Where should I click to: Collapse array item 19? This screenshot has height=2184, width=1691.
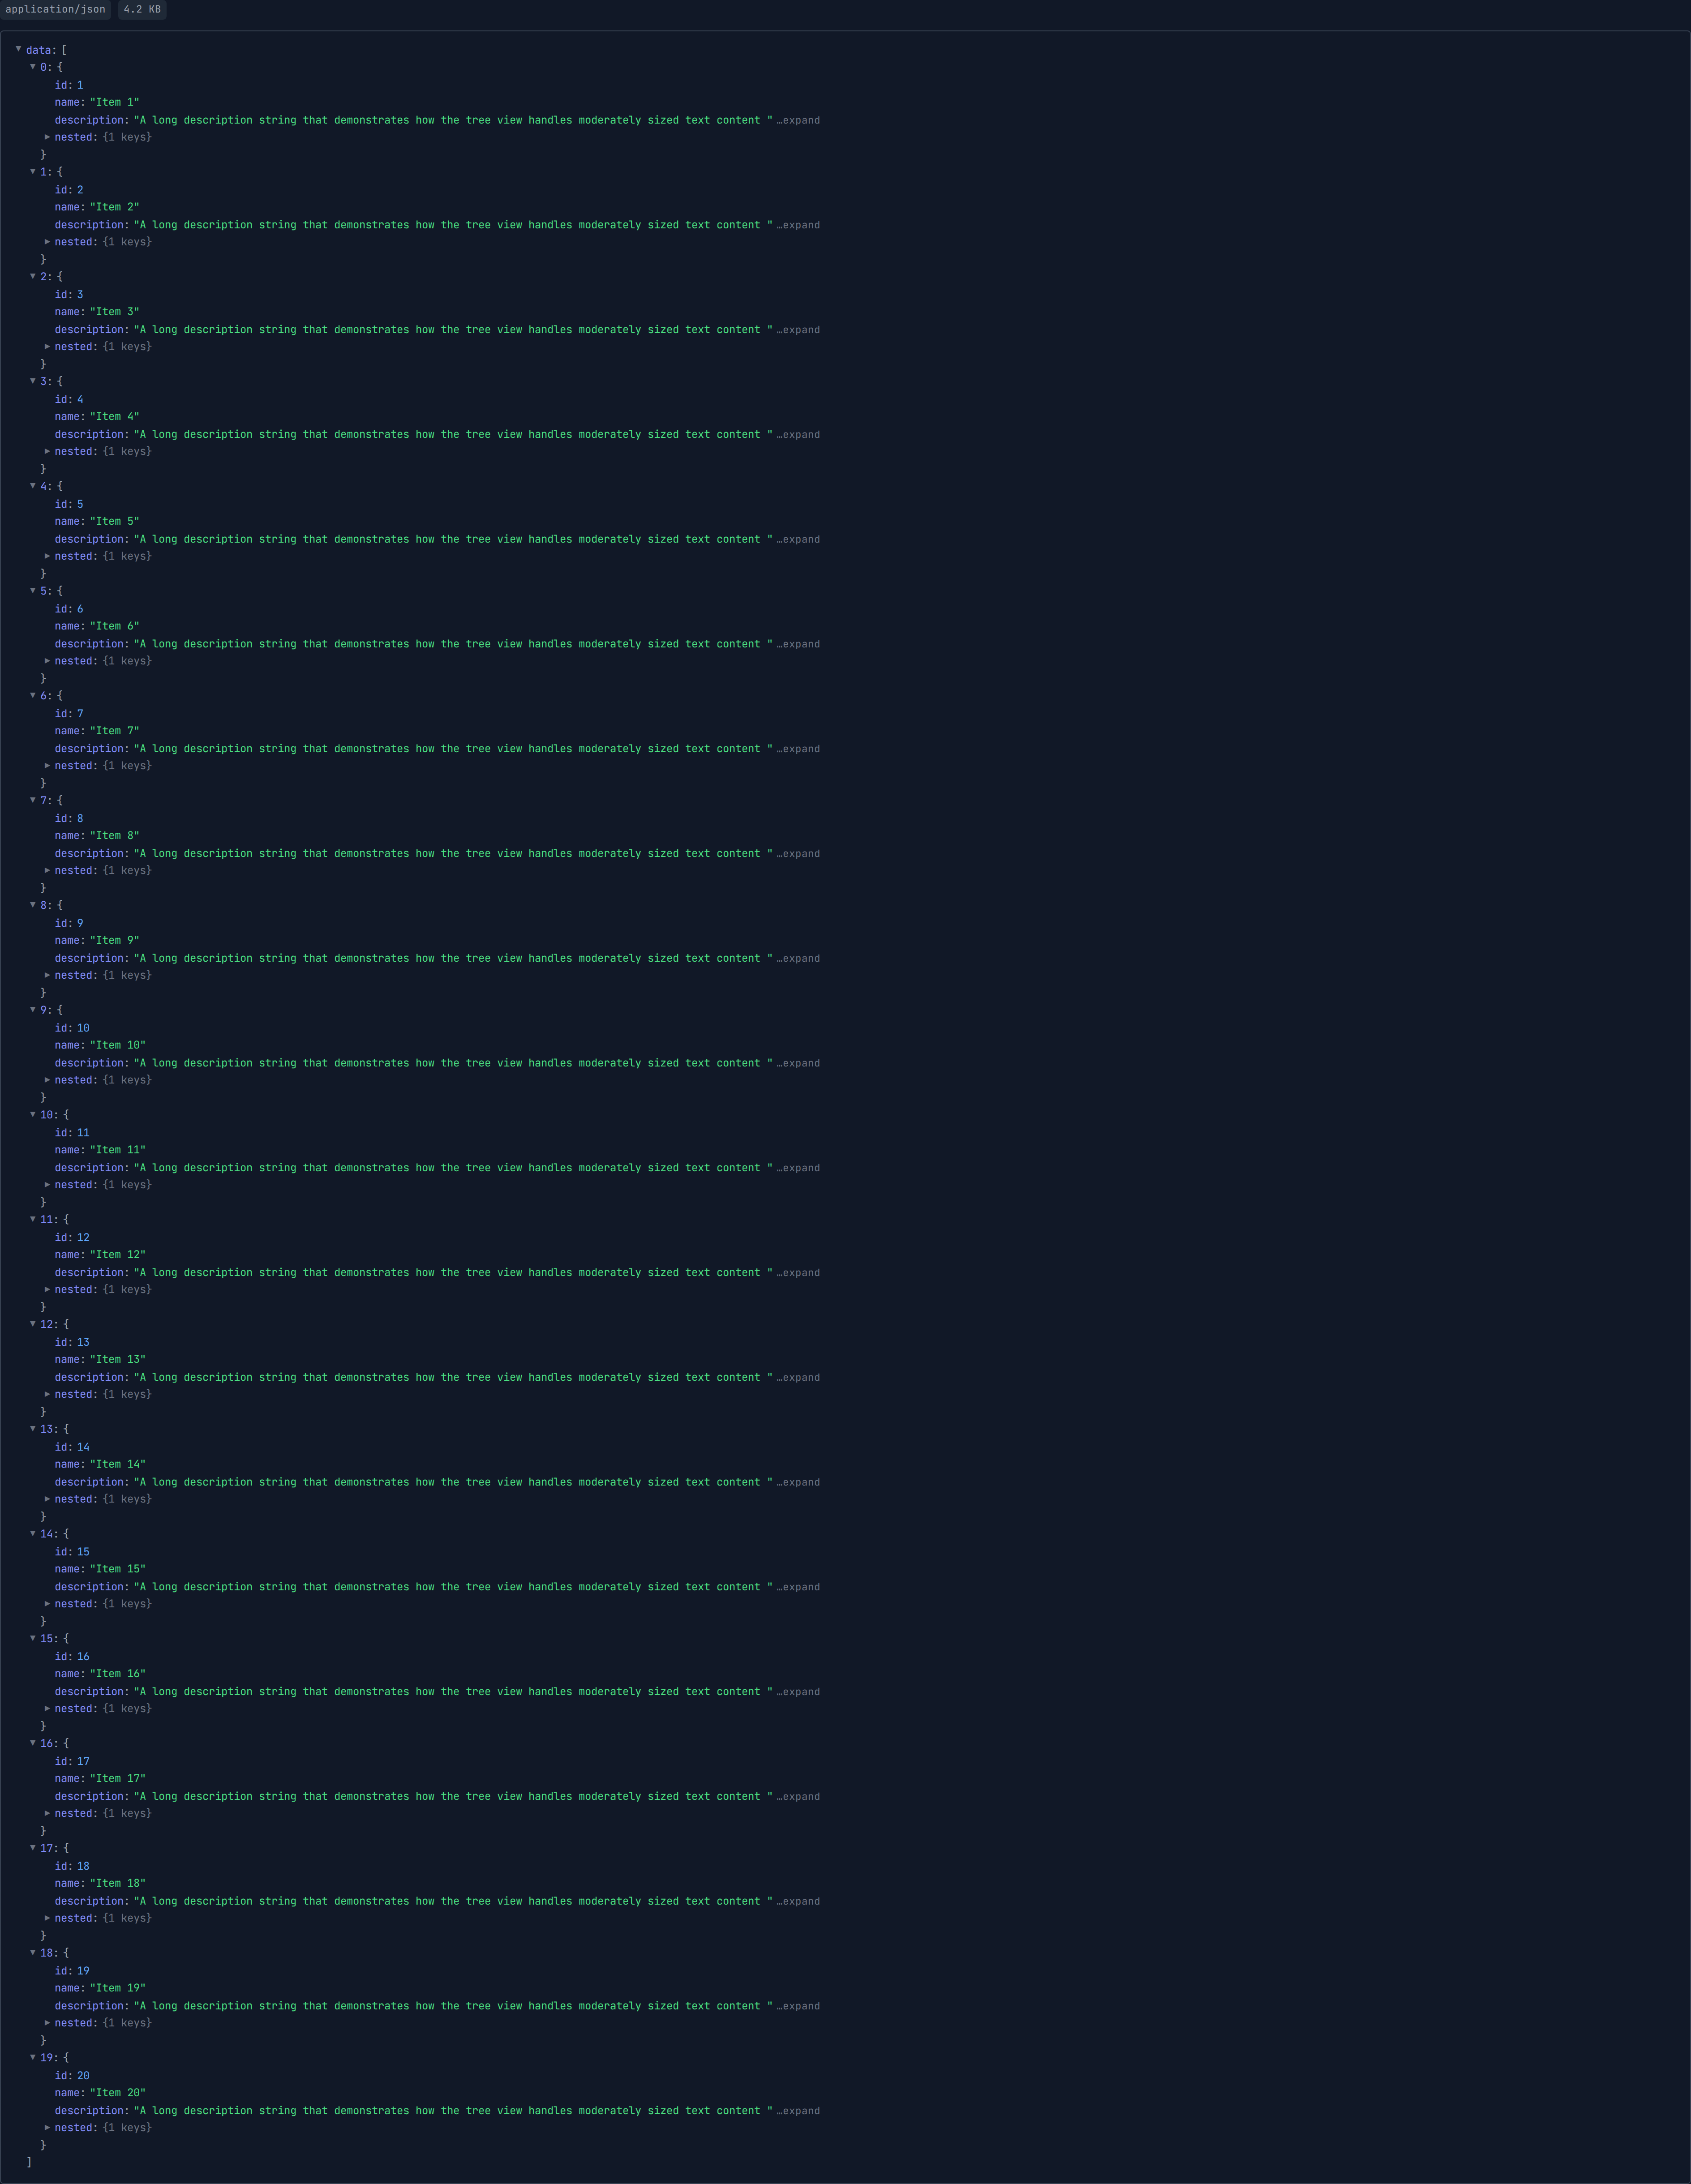[33, 2057]
